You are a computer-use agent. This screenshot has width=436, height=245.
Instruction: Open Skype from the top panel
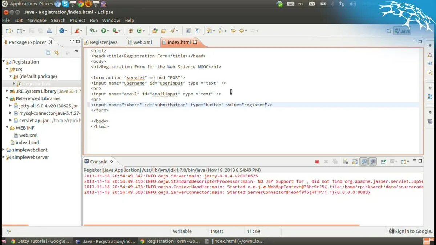tap(65, 4)
